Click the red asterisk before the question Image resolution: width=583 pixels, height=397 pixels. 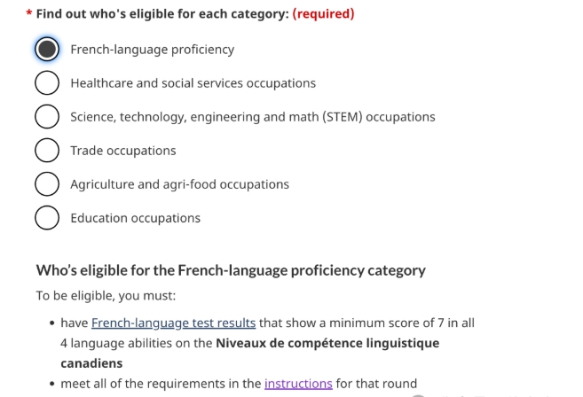point(29,14)
